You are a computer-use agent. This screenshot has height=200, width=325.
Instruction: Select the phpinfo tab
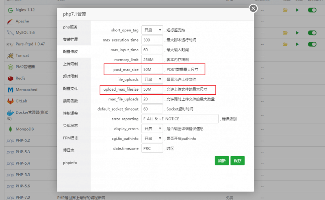pyautogui.click(x=74, y=163)
